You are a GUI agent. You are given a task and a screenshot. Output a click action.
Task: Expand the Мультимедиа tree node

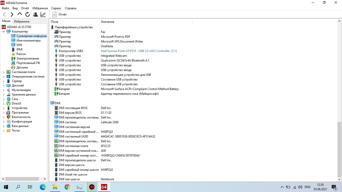(4, 90)
